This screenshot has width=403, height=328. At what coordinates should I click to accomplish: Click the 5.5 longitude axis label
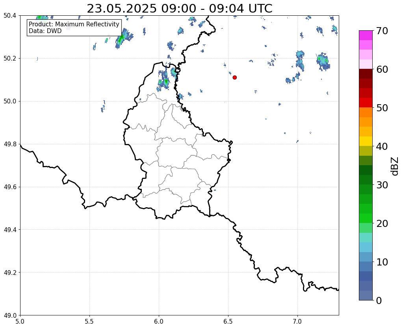tap(89, 321)
